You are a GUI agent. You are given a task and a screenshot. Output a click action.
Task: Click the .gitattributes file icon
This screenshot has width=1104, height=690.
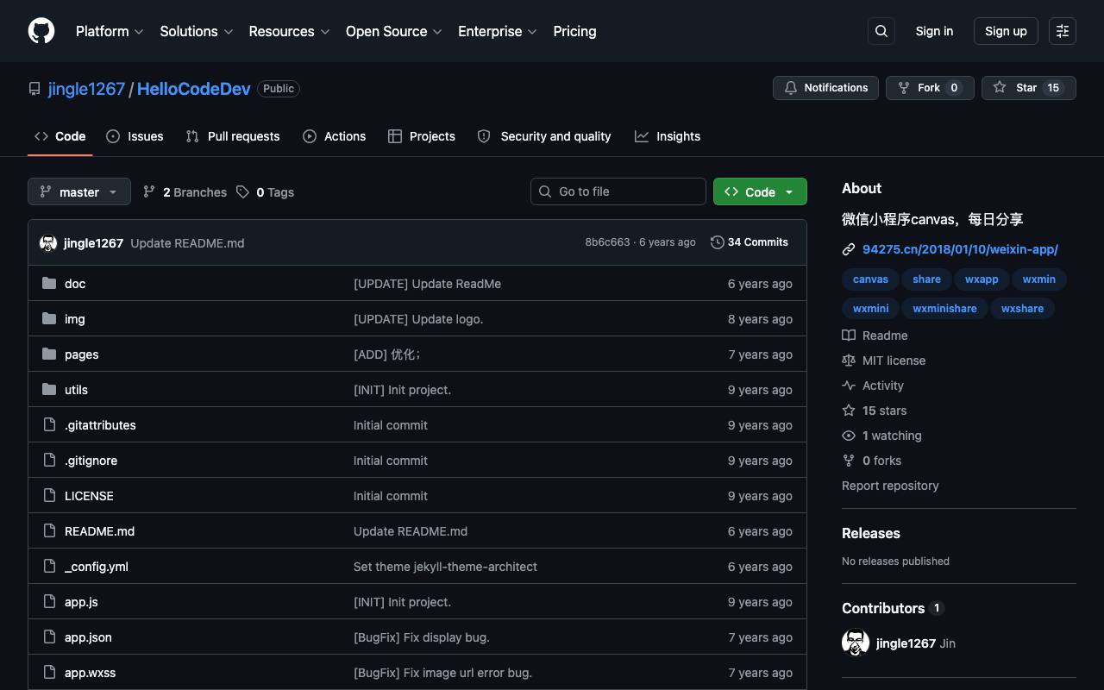click(x=49, y=425)
